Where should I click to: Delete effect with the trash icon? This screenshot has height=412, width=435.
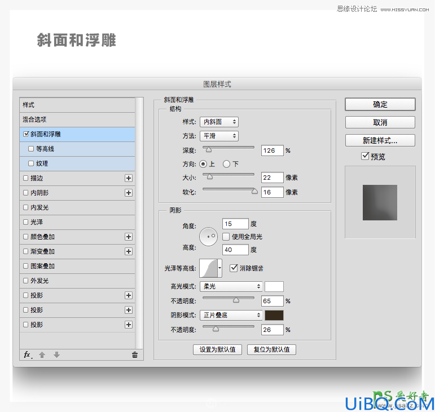135,355
